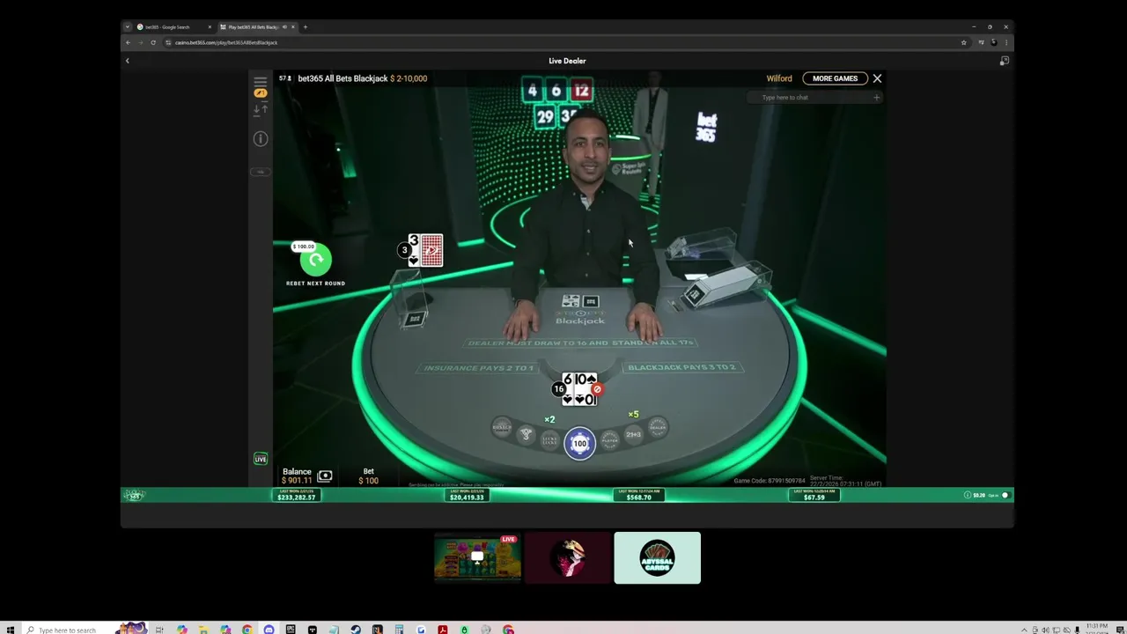
Task: Click the $568.70 jackpot ticker
Action: [x=638, y=496]
